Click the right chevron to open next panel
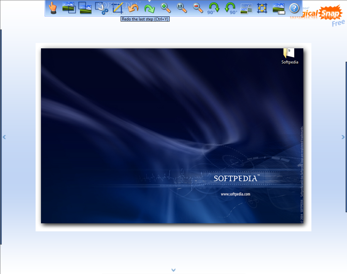Screen dimensions: 347x274 [343, 137]
